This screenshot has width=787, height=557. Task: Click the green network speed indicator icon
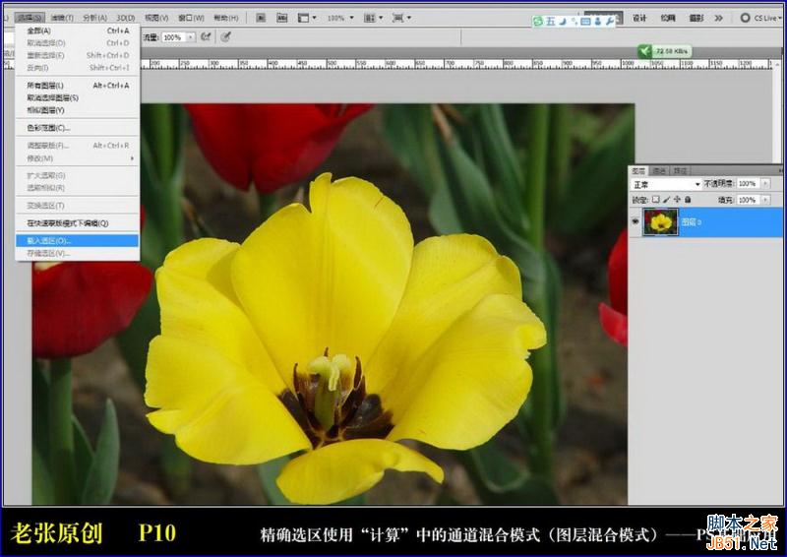tap(644, 51)
